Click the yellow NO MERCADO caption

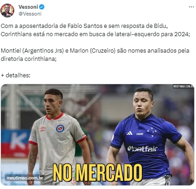point(98,173)
